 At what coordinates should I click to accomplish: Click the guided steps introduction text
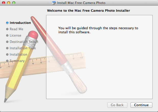click(x=98, y=30)
